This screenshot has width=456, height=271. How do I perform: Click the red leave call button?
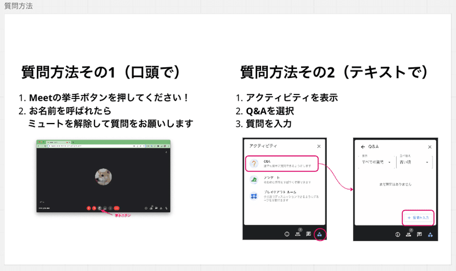(117, 208)
